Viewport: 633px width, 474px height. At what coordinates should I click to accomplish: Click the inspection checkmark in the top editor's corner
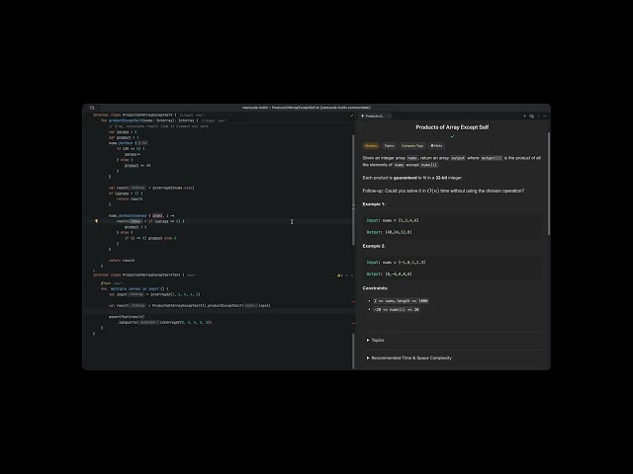click(x=351, y=116)
